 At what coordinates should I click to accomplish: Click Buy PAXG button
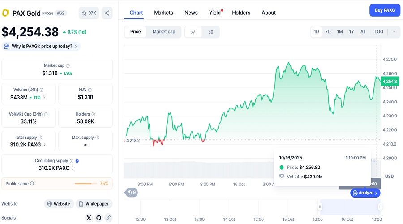click(x=385, y=10)
